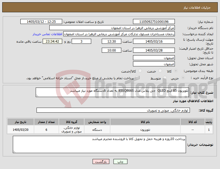
Task: Click the response deadline date 1405/03/16
Action: coord(154,41)
